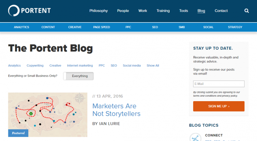Click the featured map thumbnail
The height and width of the screenshot is (141, 257).
(48, 115)
